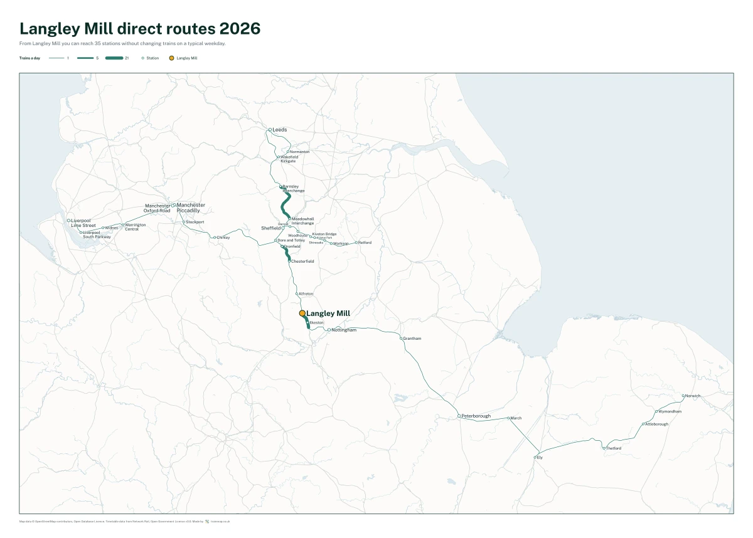Select the Attleborough station marker
This screenshot has width=753, height=538.
click(x=642, y=425)
